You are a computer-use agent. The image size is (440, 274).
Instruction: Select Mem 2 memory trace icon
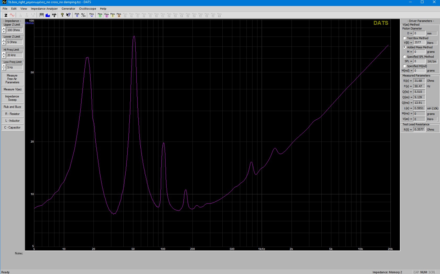(x=107, y=15)
